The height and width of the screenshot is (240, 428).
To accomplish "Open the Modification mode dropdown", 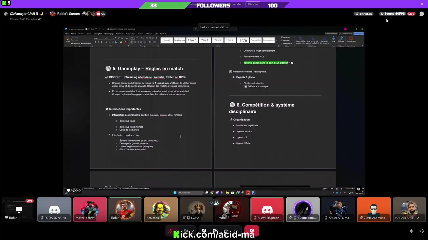I will coord(346,34).
